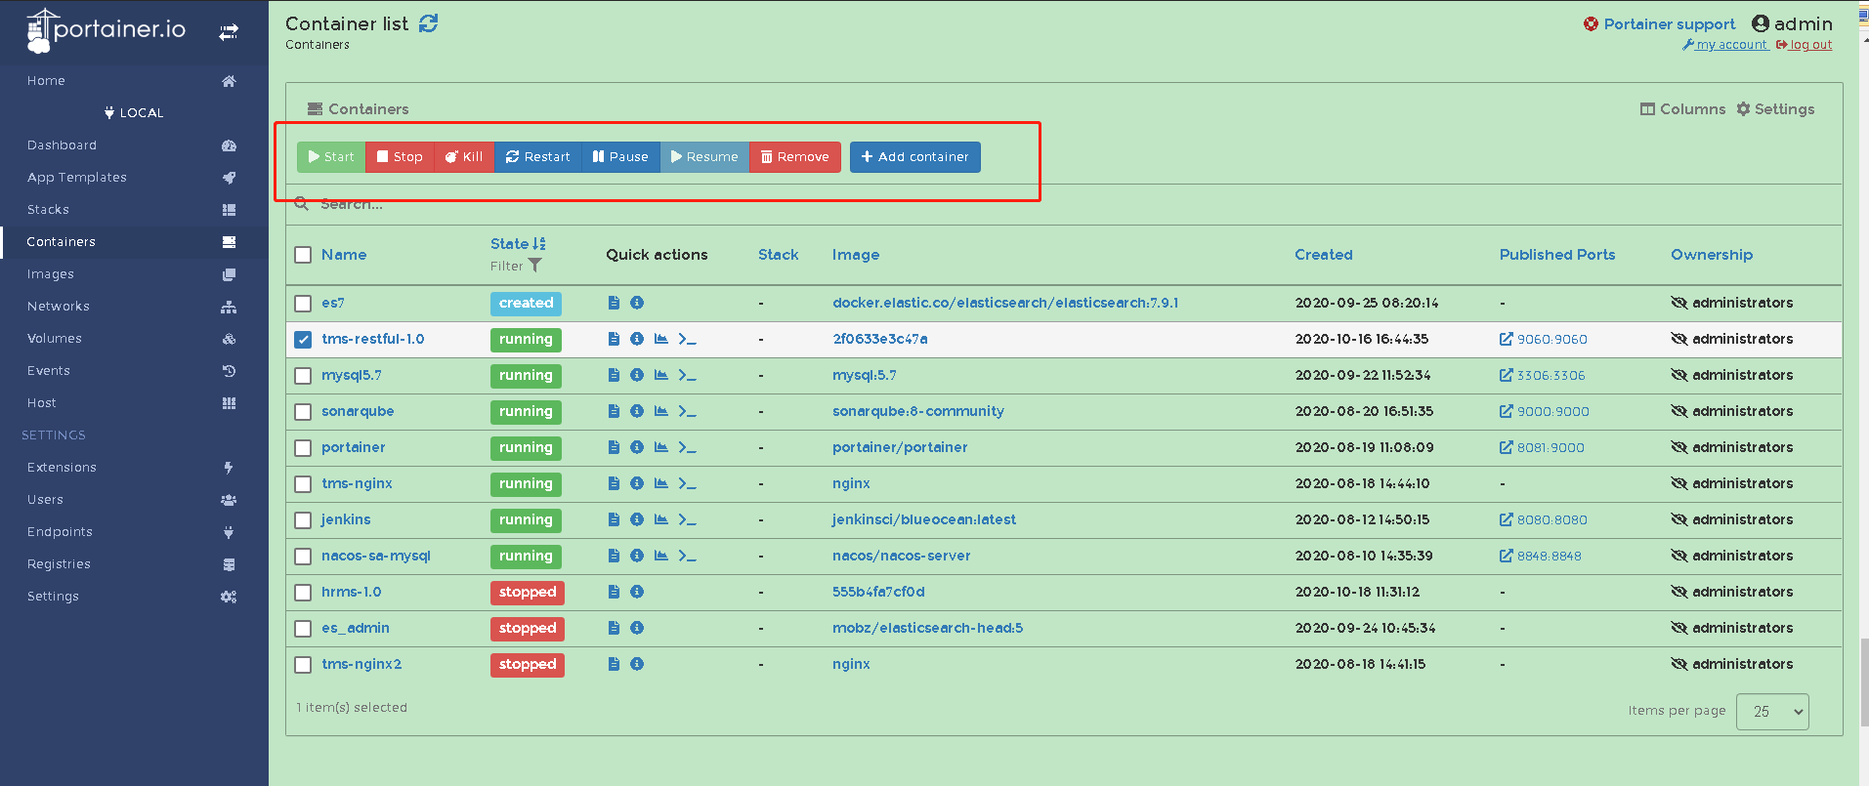The image size is (1869, 786).
Task: Check the jenkins container checkbox
Action: (x=303, y=520)
